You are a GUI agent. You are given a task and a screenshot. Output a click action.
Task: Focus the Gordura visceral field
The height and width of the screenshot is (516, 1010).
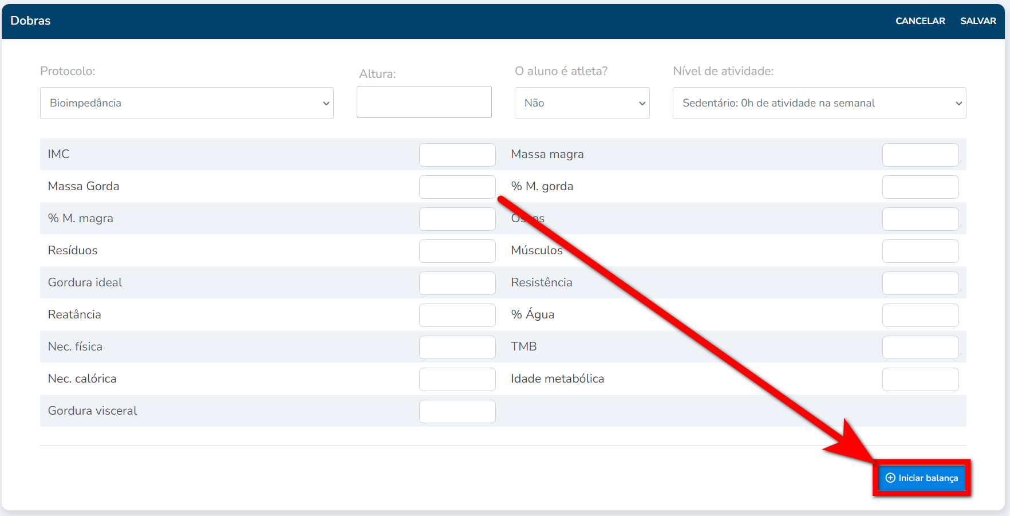coord(457,411)
